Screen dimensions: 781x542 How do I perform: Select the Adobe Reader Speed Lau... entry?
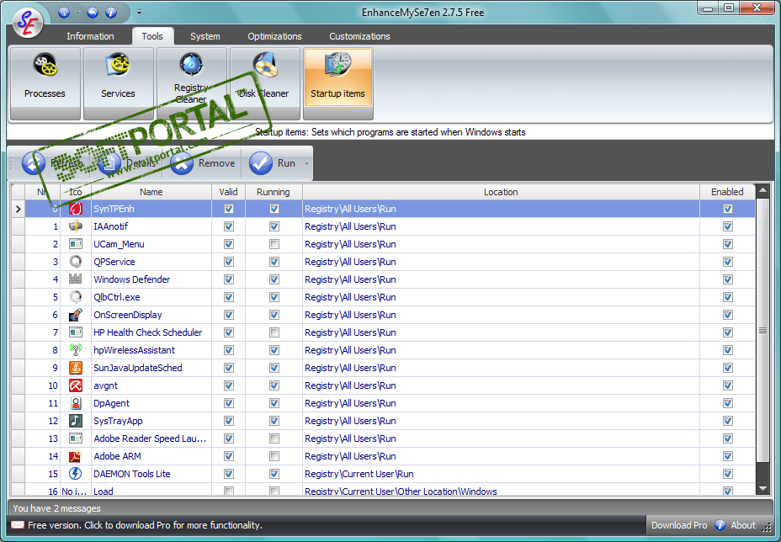click(x=150, y=438)
